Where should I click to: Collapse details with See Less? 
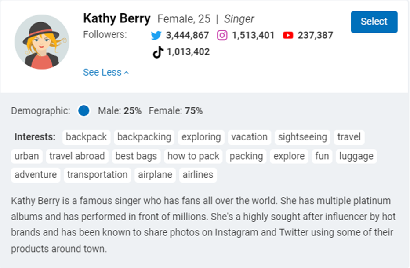(x=106, y=72)
